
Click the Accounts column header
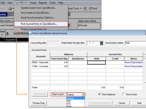(41, 56)
